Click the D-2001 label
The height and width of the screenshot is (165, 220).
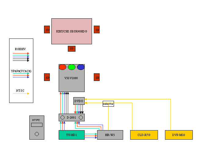point(71,118)
